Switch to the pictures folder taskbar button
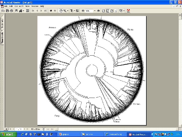This screenshot has height=137, width=182. 92,134
